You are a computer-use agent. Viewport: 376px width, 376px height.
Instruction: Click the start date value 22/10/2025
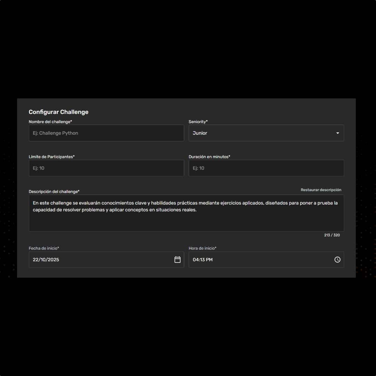pyautogui.click(x=46, y=260)
